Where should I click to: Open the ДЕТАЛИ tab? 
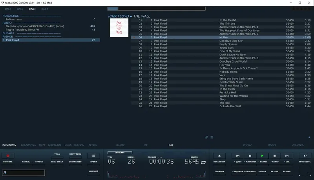click(93, 145)
